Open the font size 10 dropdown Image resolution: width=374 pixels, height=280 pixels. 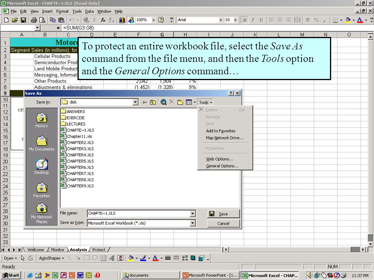pos(235,20)
